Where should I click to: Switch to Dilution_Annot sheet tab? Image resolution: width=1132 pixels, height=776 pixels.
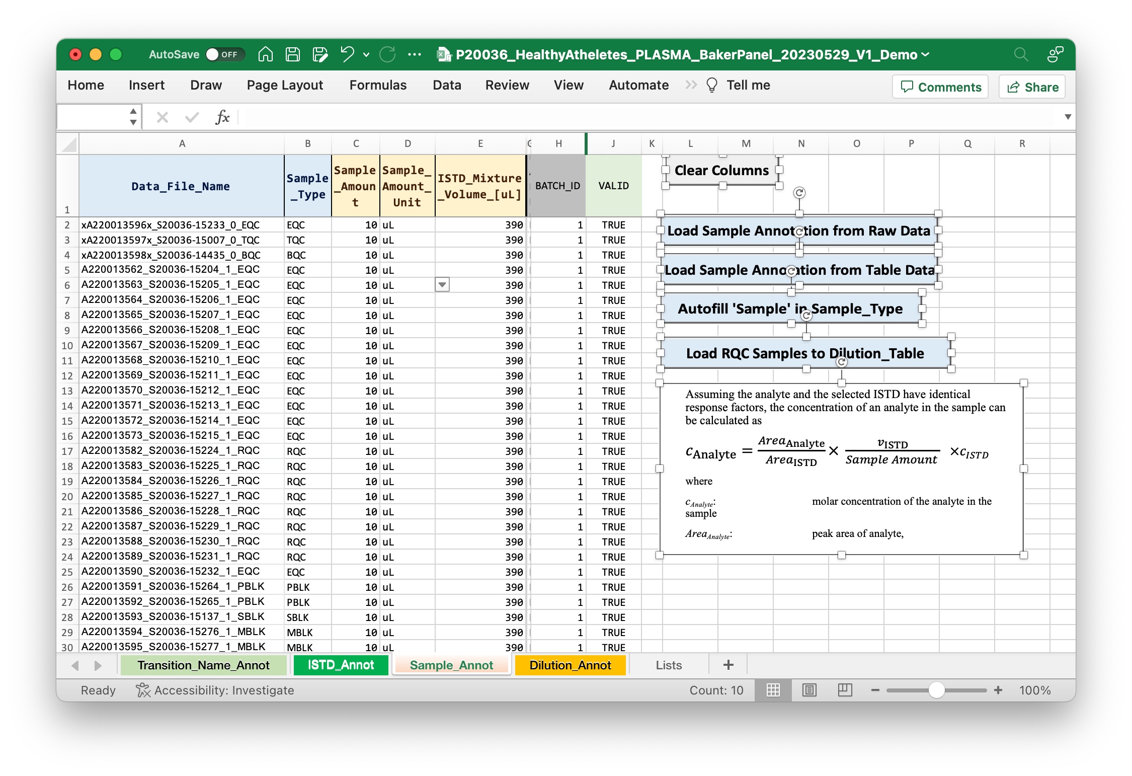[570, 665]
